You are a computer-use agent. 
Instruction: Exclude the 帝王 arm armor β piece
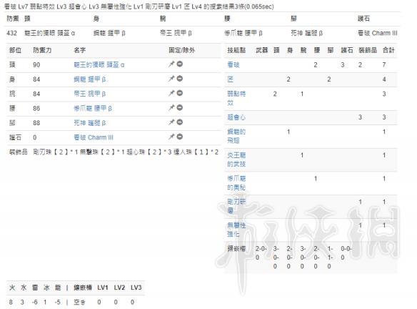(x=180, y=93)
